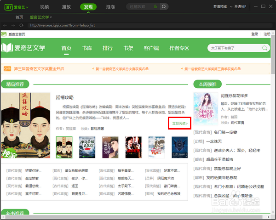The width and height of the screenshot is (276, 220).
Task: Select the 发现 tab
Action: [88, 7]
